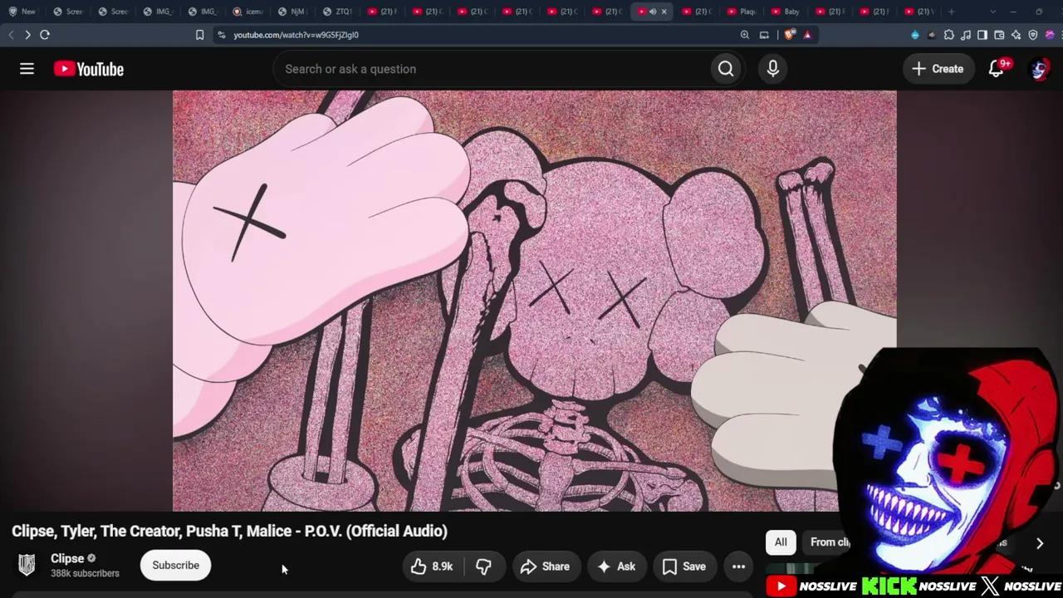View site settings icon in address bar

(221, 35)
